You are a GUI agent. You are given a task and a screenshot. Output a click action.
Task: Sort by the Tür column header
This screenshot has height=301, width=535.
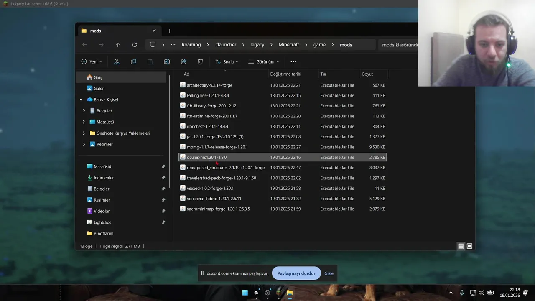pos(339,74)
